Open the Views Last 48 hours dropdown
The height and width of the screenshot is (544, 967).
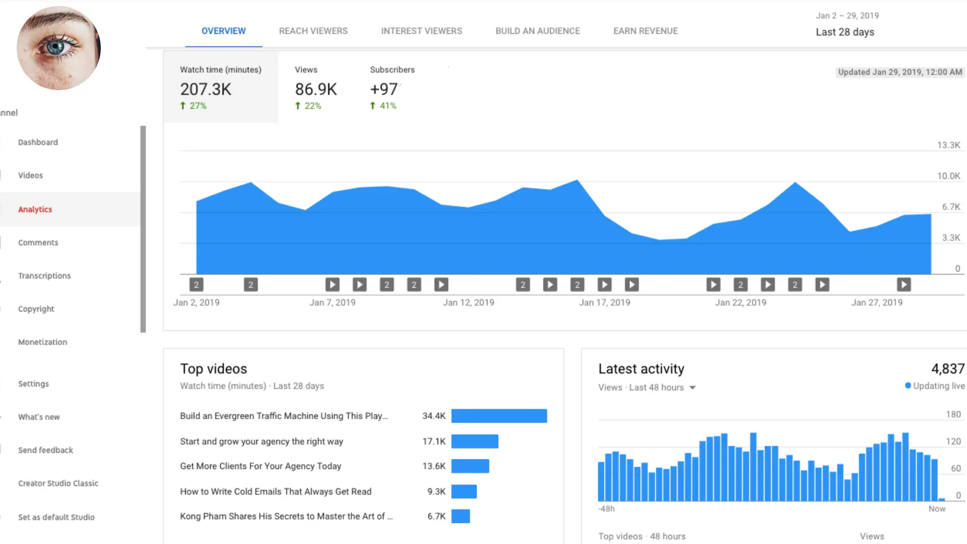[692, 387]
